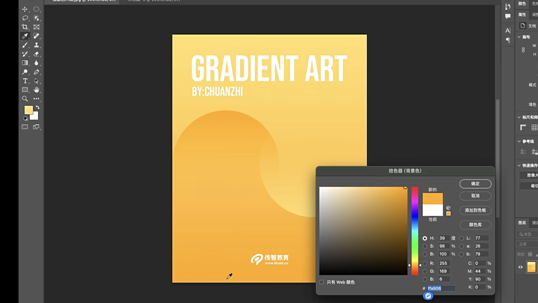Collapse the 参考线 section
The height and width of the screenshot is (303, 538).
pos(519,141)
